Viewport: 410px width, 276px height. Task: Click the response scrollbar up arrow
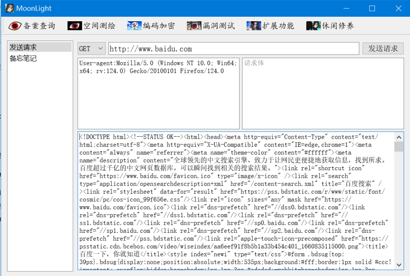(x=399, y=137)
